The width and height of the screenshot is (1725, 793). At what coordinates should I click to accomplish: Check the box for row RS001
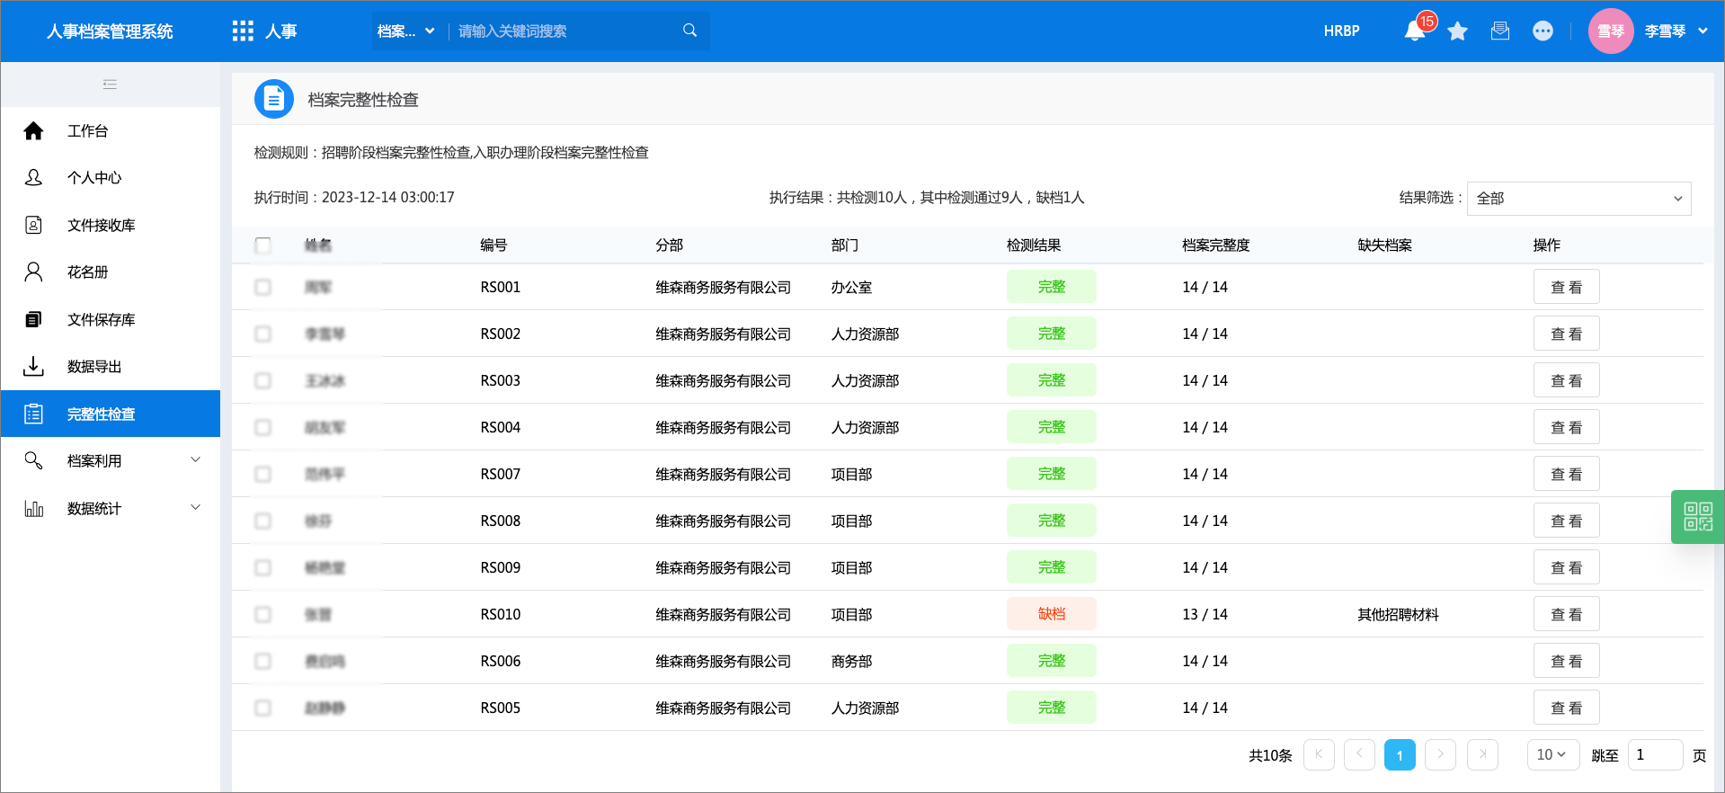[x=262, y=287]
